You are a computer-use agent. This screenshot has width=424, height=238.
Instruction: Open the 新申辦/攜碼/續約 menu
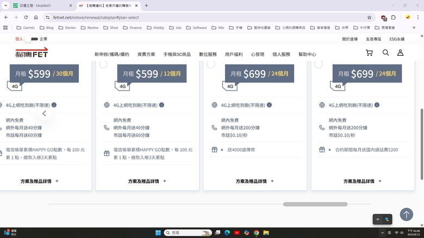tap(111, 54)
